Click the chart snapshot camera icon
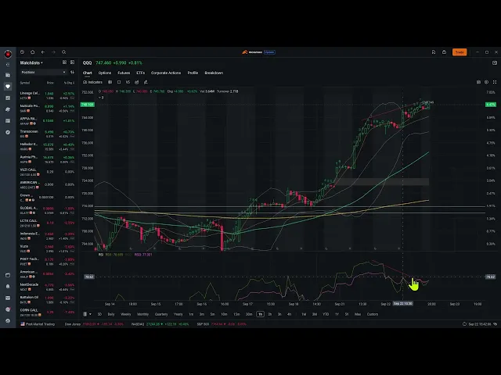 coord(478,82)
